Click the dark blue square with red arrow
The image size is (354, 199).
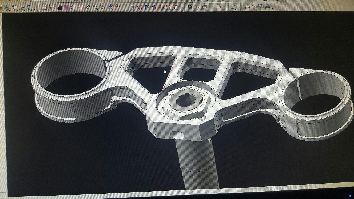59,7
